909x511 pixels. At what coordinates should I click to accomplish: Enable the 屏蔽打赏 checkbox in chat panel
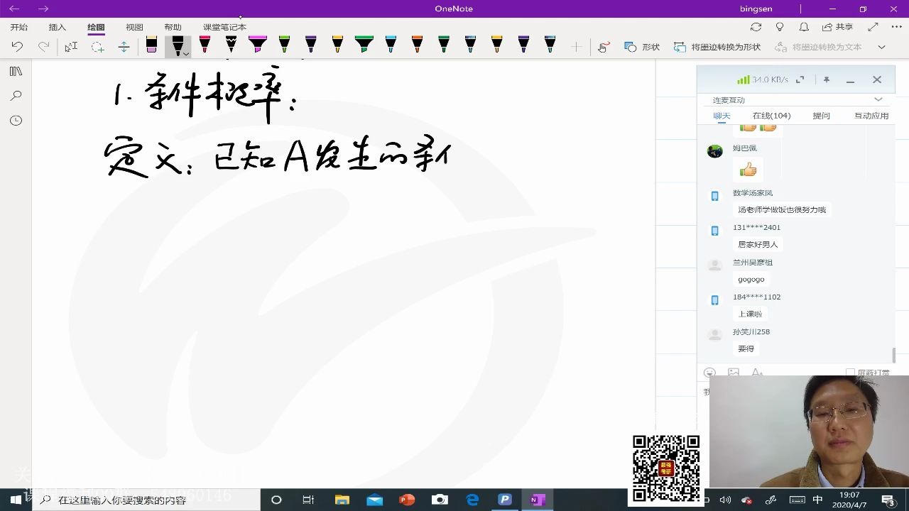coord(851,372)
